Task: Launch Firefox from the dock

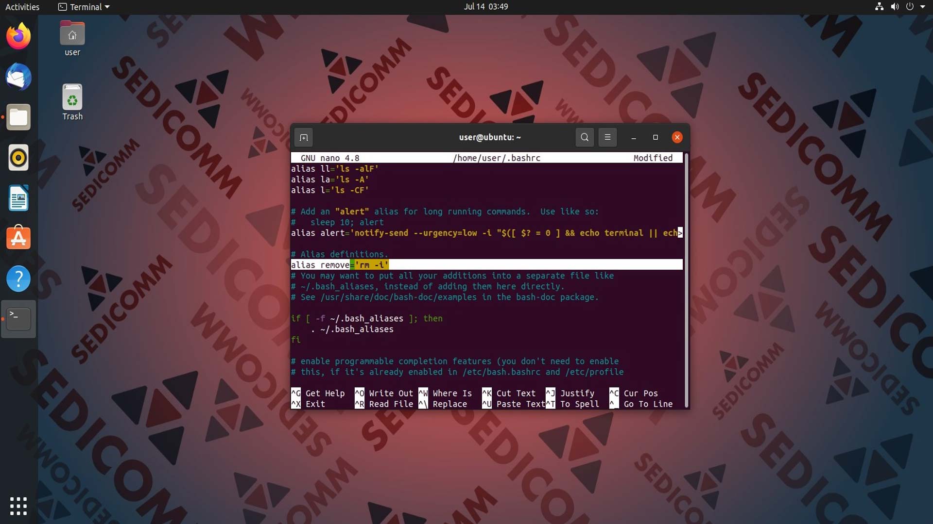Action: pos(18,36)
